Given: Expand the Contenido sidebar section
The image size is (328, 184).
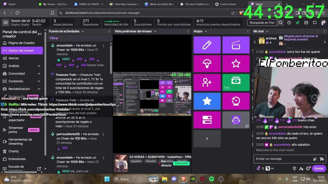Looking at the screenshot, I should 39,81.
